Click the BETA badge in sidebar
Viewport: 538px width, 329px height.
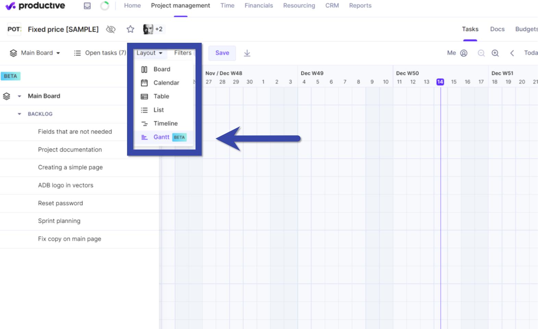tap(11, 76)
